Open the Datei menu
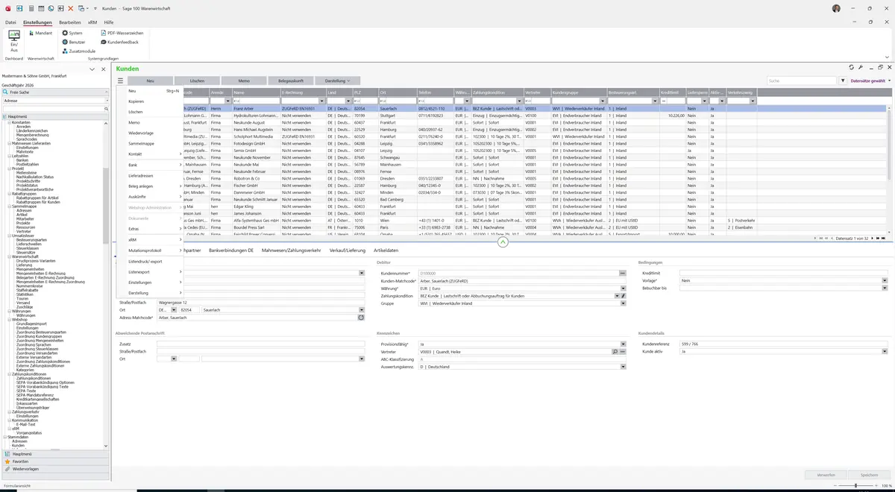Viewport: 895px width, 492px height. (10, 22)
